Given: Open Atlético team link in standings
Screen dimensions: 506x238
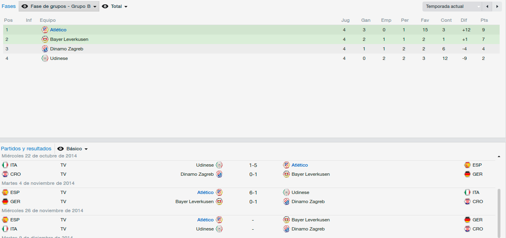Looking at the screenshot, I should (58, 30).
